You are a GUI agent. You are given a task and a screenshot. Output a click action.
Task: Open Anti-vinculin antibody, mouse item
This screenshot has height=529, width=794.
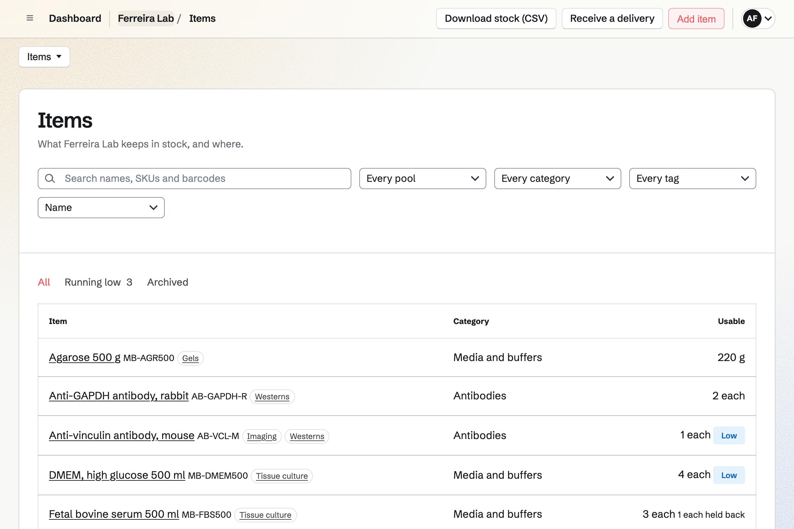pos(121,435)
